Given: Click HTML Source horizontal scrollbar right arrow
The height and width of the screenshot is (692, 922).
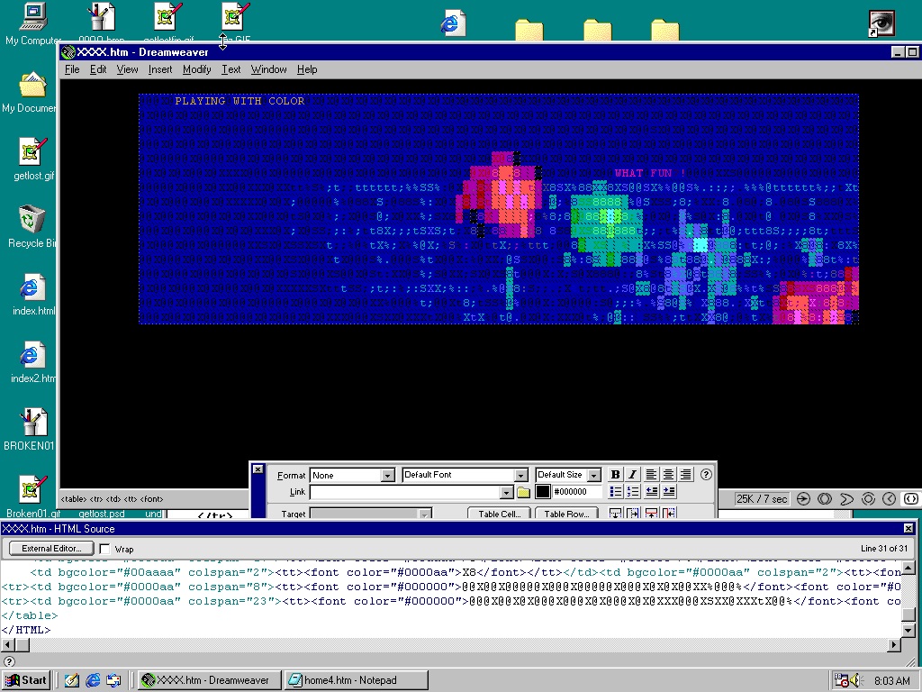Looking at the screenshot, I should click(894, 645).
